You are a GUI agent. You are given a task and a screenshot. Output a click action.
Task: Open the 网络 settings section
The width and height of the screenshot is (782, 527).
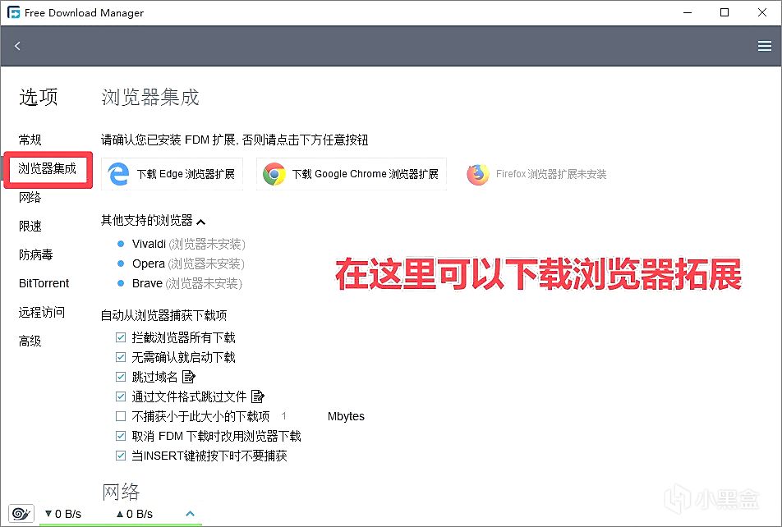coord(30,198)
